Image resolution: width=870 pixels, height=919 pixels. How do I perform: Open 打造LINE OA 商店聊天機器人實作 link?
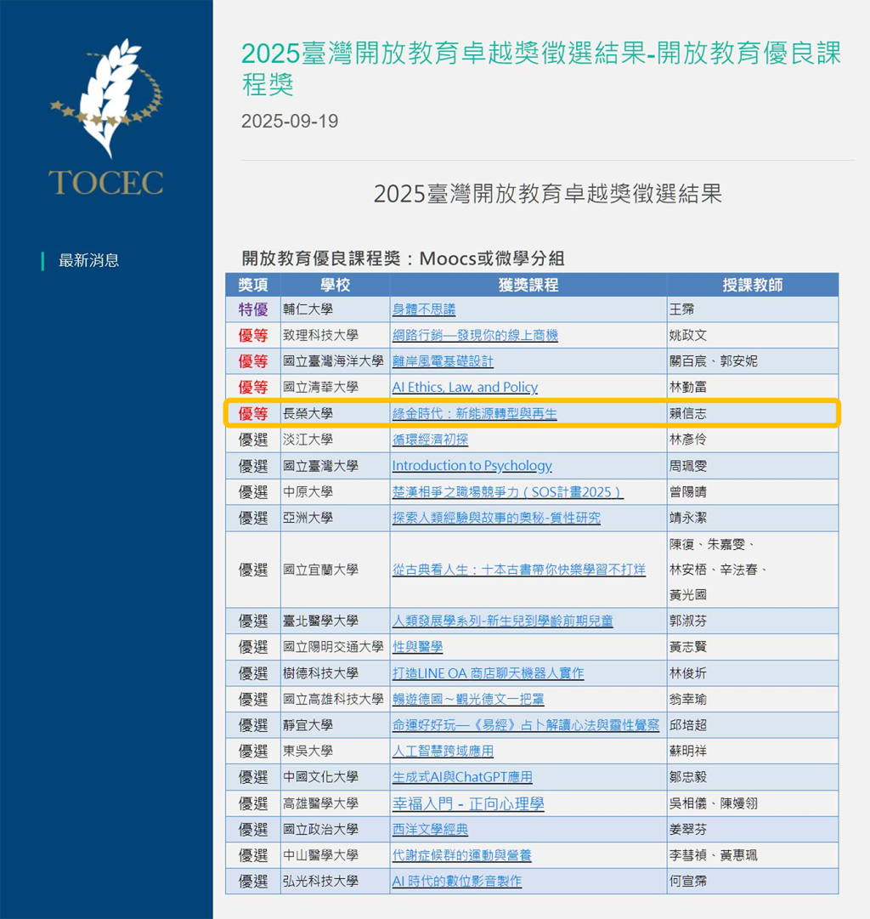point(488,673)
